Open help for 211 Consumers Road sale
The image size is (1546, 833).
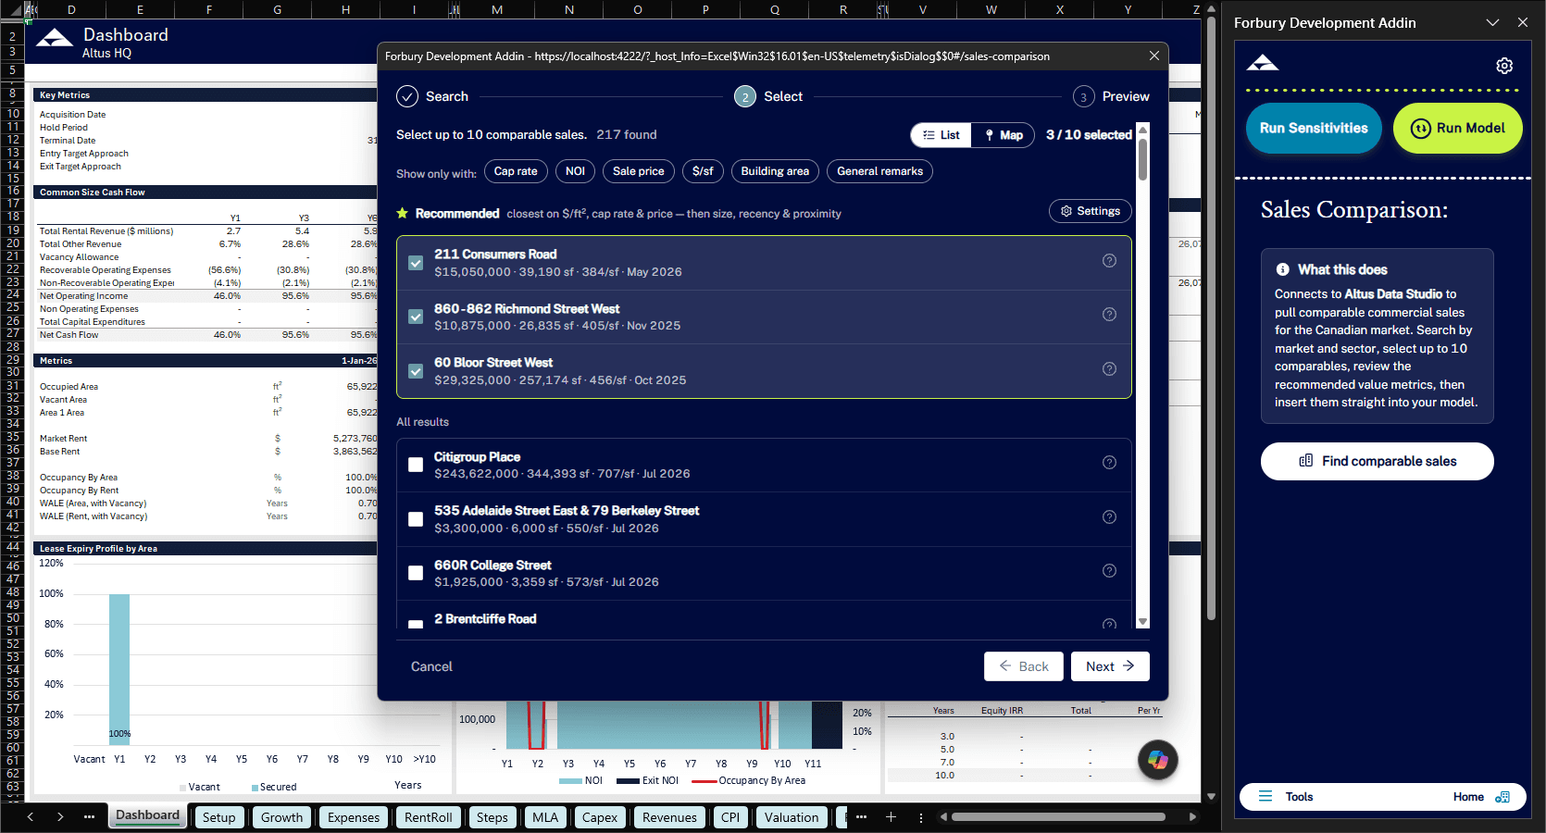(x=1109, y=261)
